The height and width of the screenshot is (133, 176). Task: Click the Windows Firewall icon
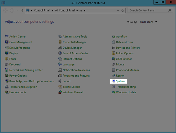click(x=60, y=92)
